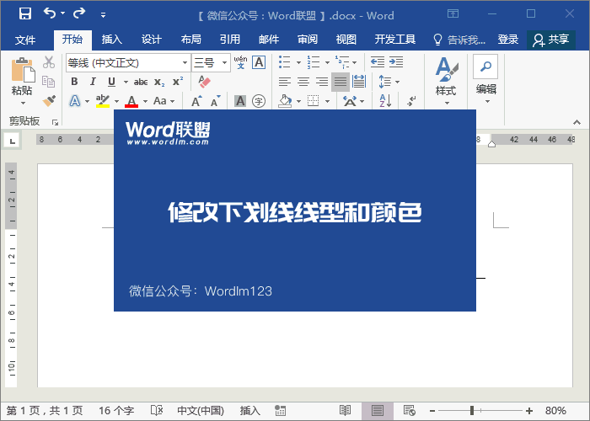Click the phonetic guide wén icon
The height and width of the screenshot is (421, 590).
coord(240,62)
